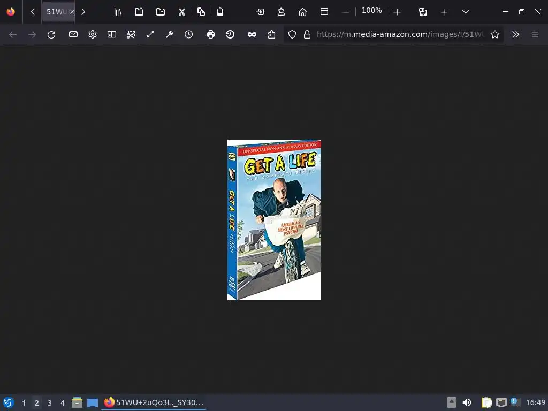Go to the Home page
The width and height of the screenshot is (548, 411).
[303, 12]
